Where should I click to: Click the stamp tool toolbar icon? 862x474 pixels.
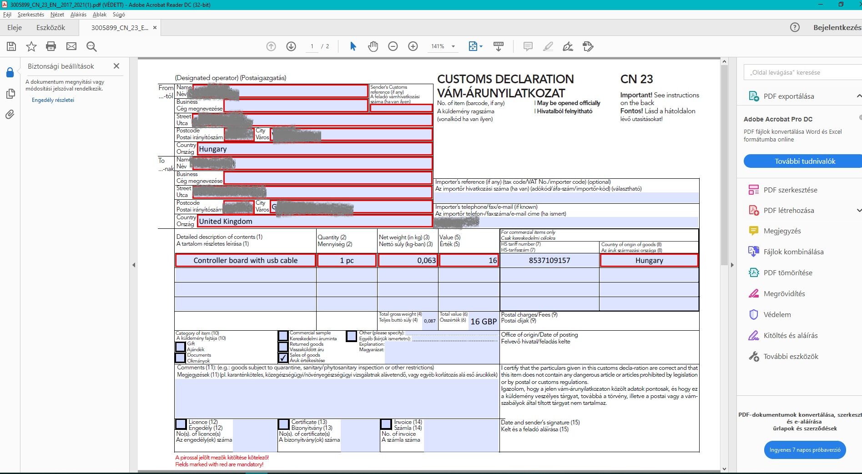588,46
